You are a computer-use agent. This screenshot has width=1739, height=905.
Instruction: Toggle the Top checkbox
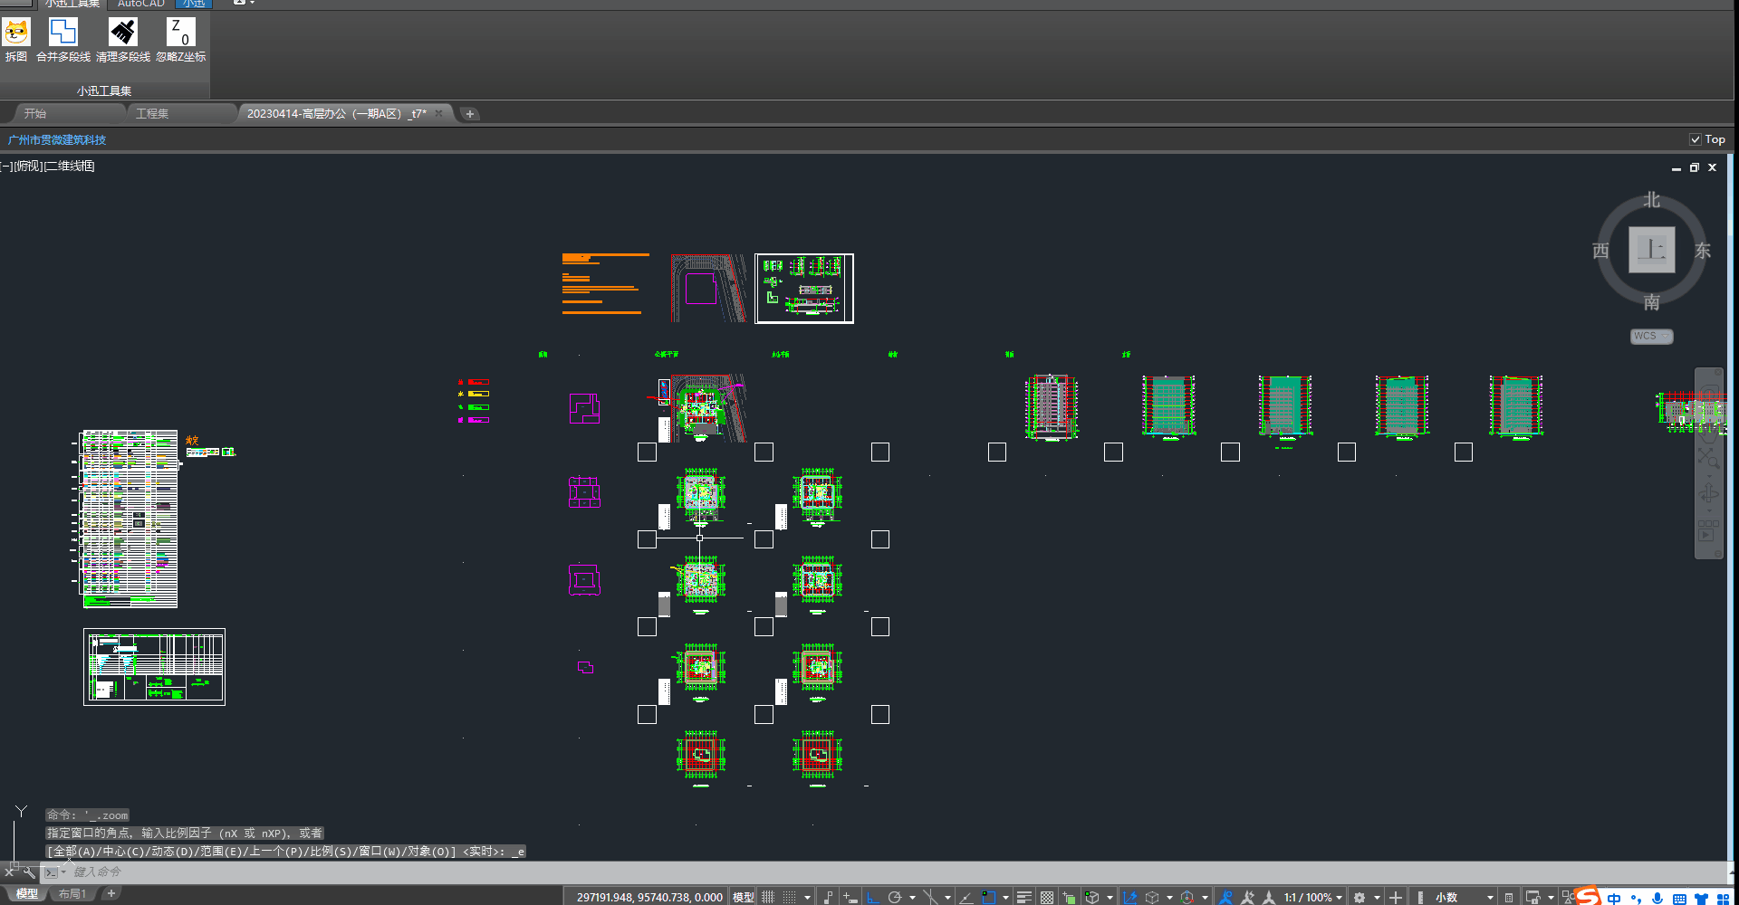point(1696,139)
